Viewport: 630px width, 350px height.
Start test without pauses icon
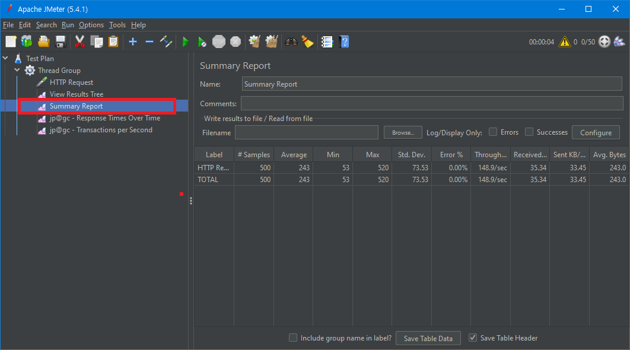tap(202, 42)
